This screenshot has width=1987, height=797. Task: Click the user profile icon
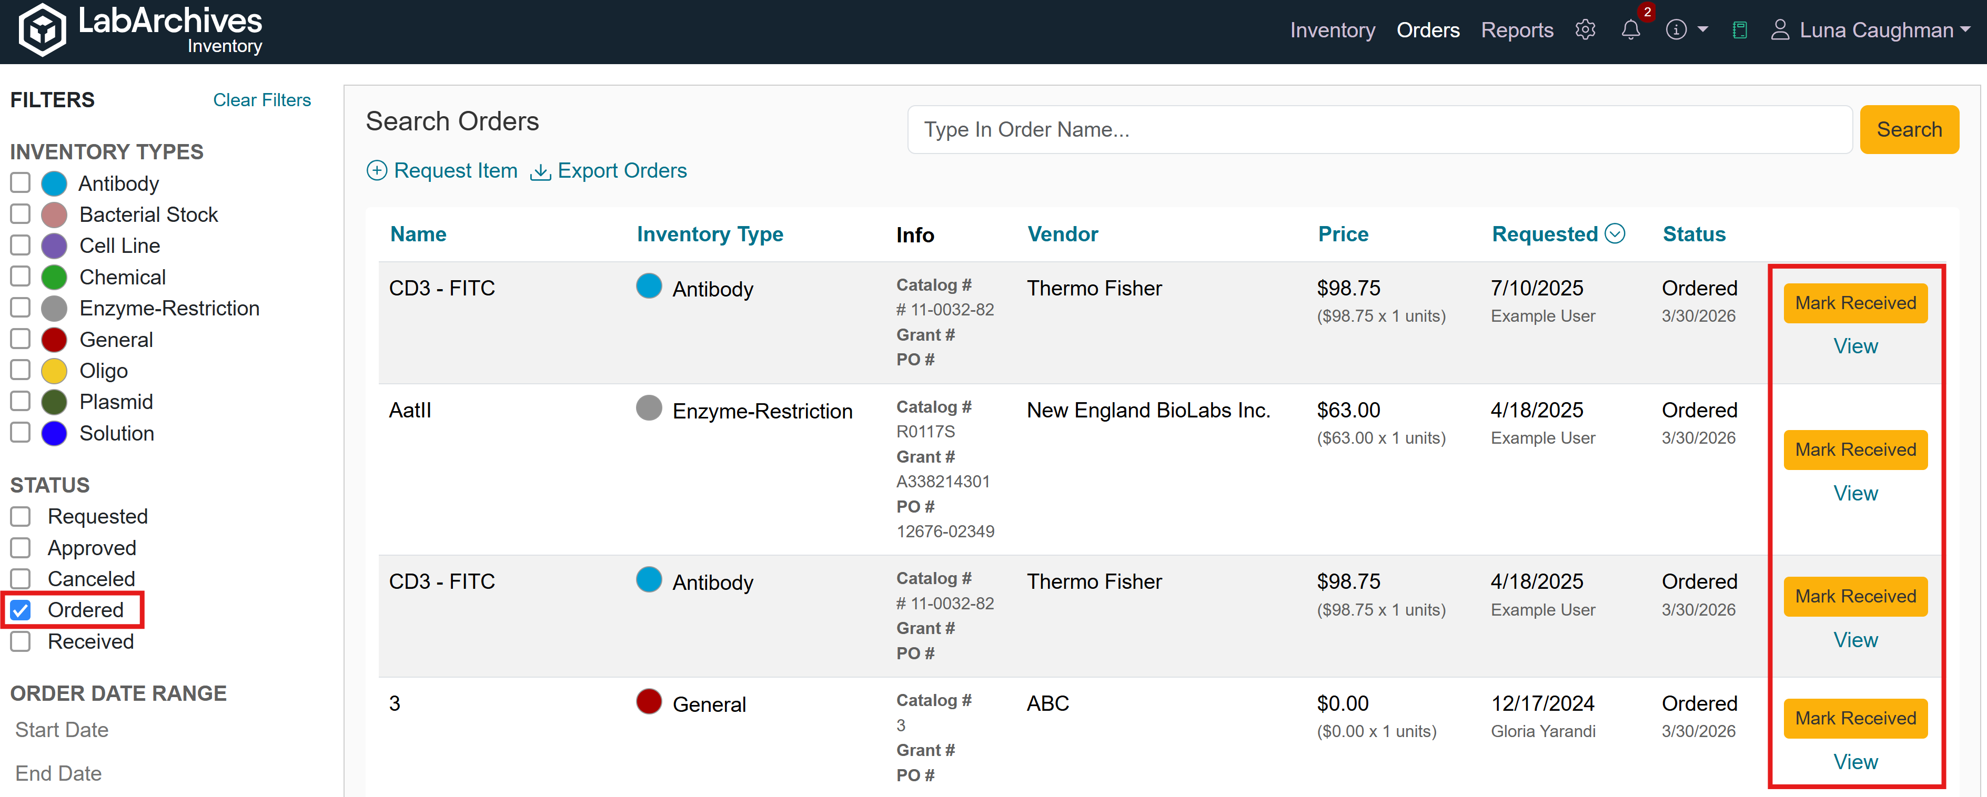click(1780, 30)
